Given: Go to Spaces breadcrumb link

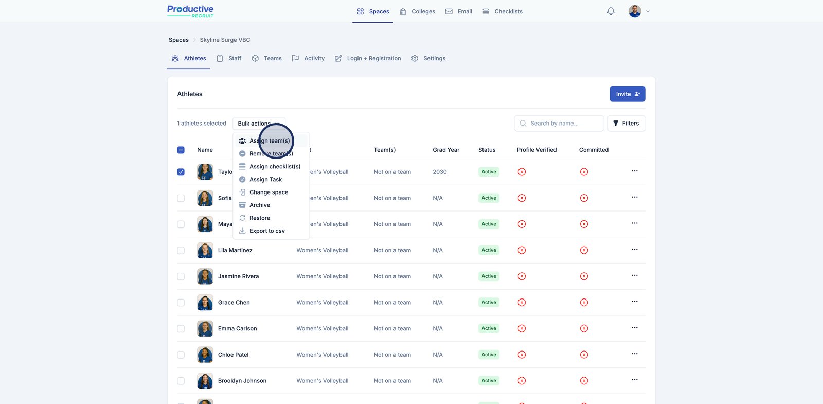Looking at the screenshot, I should (178, 40).
